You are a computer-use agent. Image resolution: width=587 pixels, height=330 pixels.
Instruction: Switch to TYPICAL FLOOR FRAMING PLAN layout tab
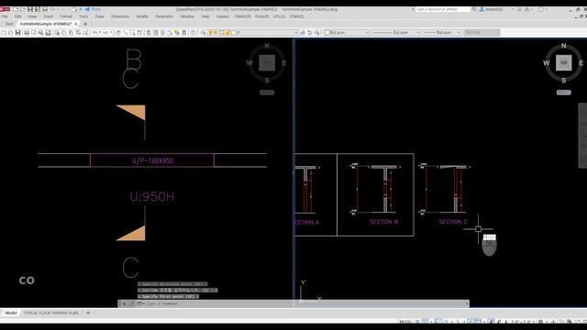click(x=51, y=313)
